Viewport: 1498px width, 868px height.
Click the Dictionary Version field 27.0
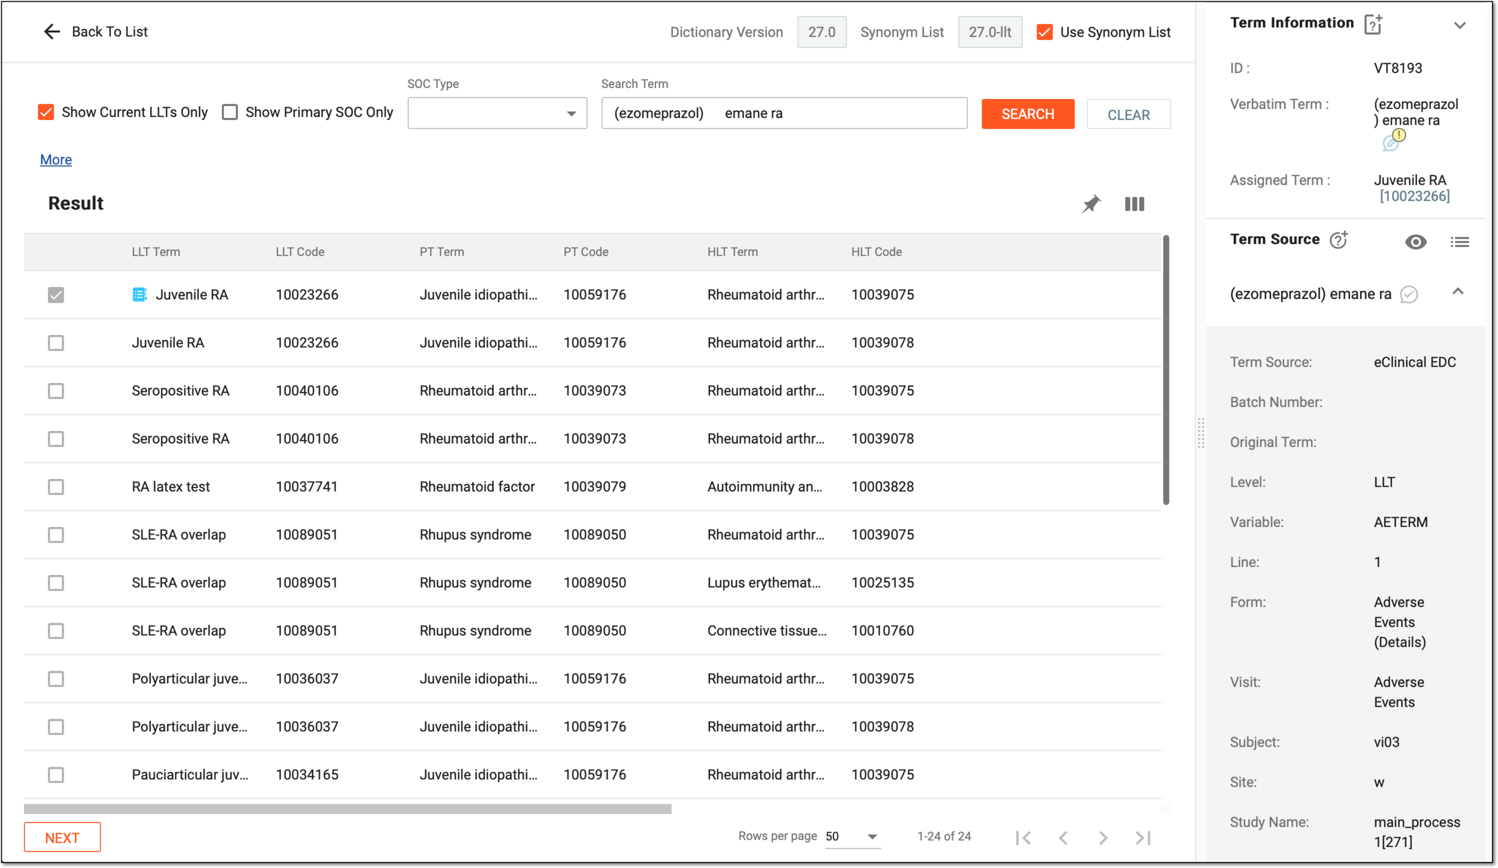[822, 32]
